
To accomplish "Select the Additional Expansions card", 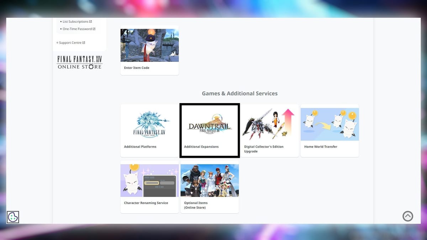I will (x=209, y=130).
